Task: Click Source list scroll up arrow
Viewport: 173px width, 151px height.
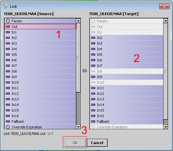Action: (x=78, y=21)
